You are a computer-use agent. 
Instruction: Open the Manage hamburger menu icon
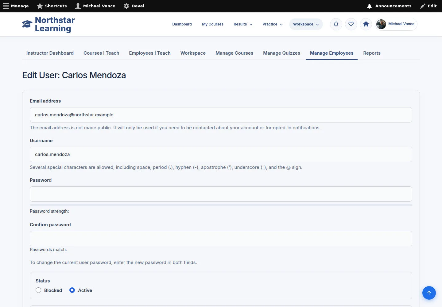(x=6, y=6)
